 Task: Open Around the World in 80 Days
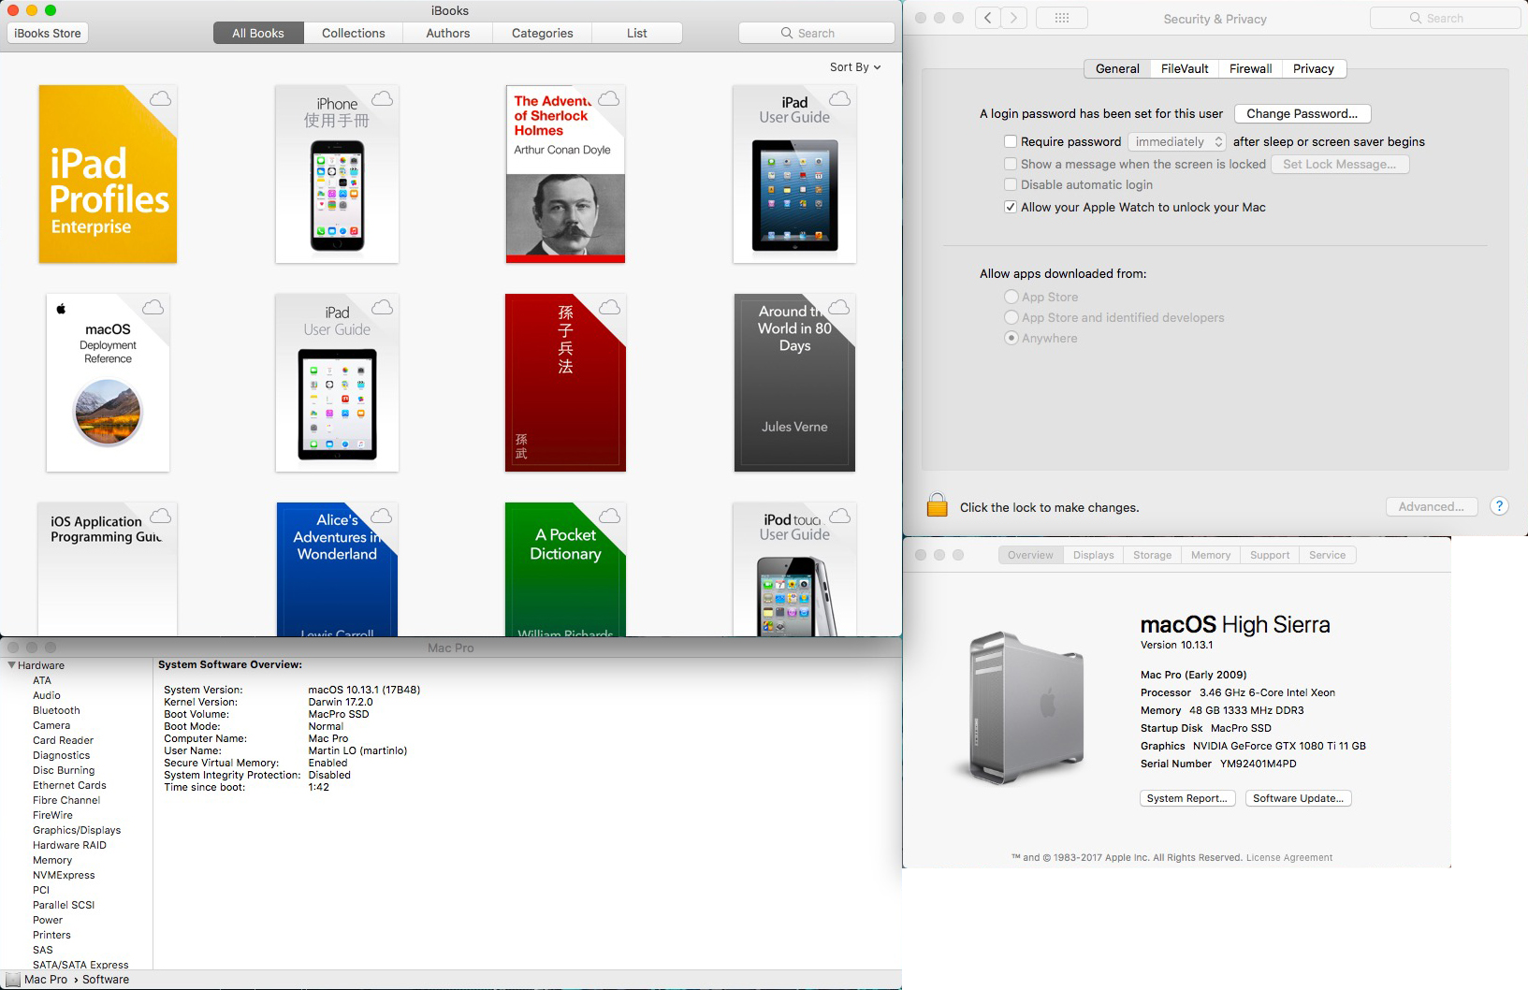(794, 383)
